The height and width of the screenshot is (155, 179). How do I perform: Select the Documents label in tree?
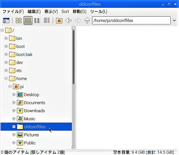[x=35, y=103]
